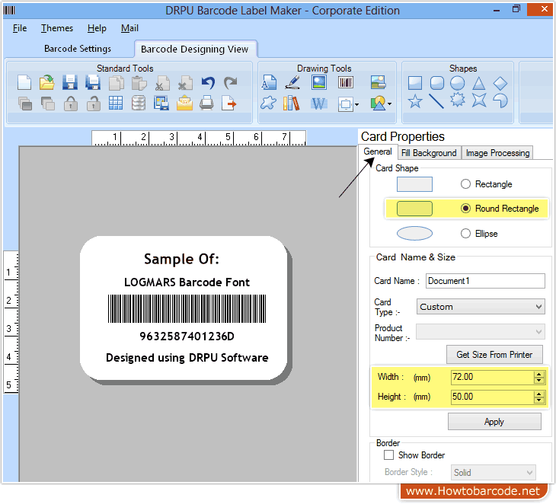Image resolution: width=556 pixels, height=504 pixels.
Task: Pick the Triangle shape tool
Action: 479,83
